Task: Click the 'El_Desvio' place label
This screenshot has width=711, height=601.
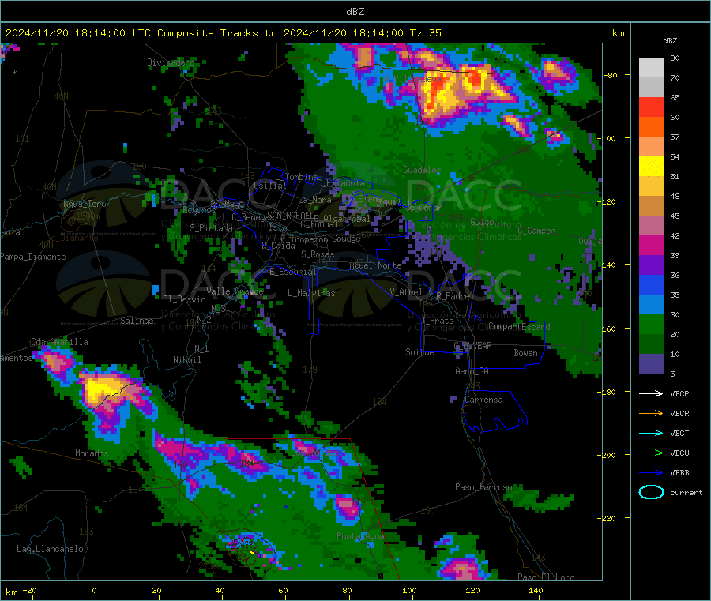Action: pos(184,299)
